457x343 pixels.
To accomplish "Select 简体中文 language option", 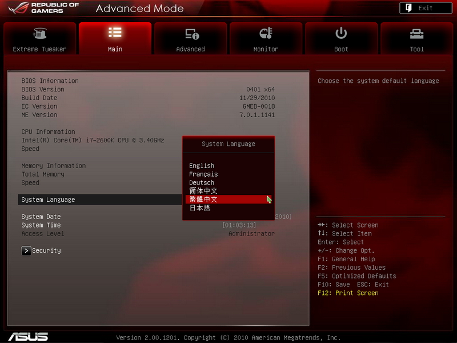I will point(203,191).
